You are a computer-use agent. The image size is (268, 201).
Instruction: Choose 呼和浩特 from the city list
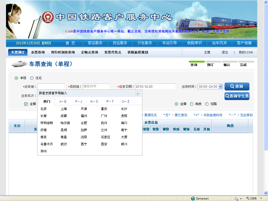pos(47,123)
